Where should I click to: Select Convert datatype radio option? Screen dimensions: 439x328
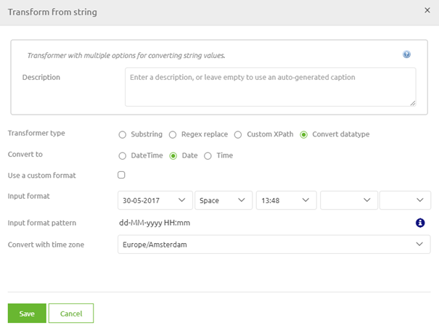303,135
